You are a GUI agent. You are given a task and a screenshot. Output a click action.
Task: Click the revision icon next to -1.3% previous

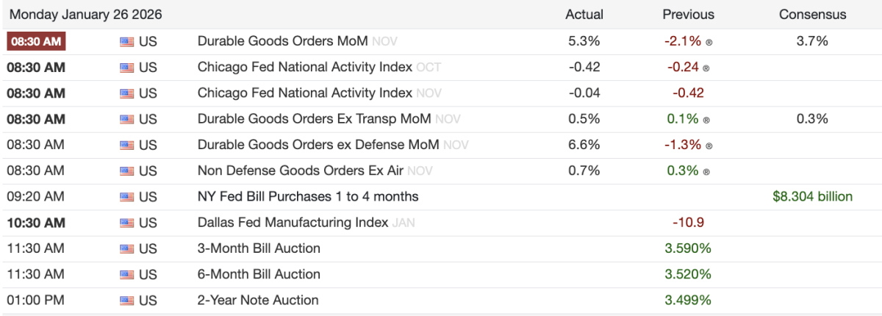click(709, 146)
